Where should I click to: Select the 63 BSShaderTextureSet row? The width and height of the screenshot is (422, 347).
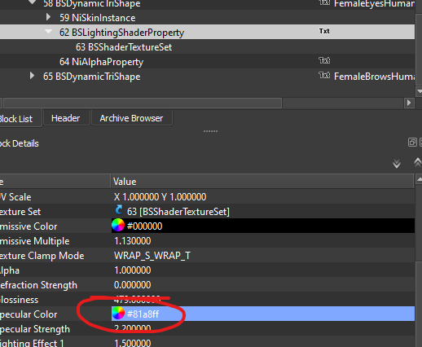207,47
